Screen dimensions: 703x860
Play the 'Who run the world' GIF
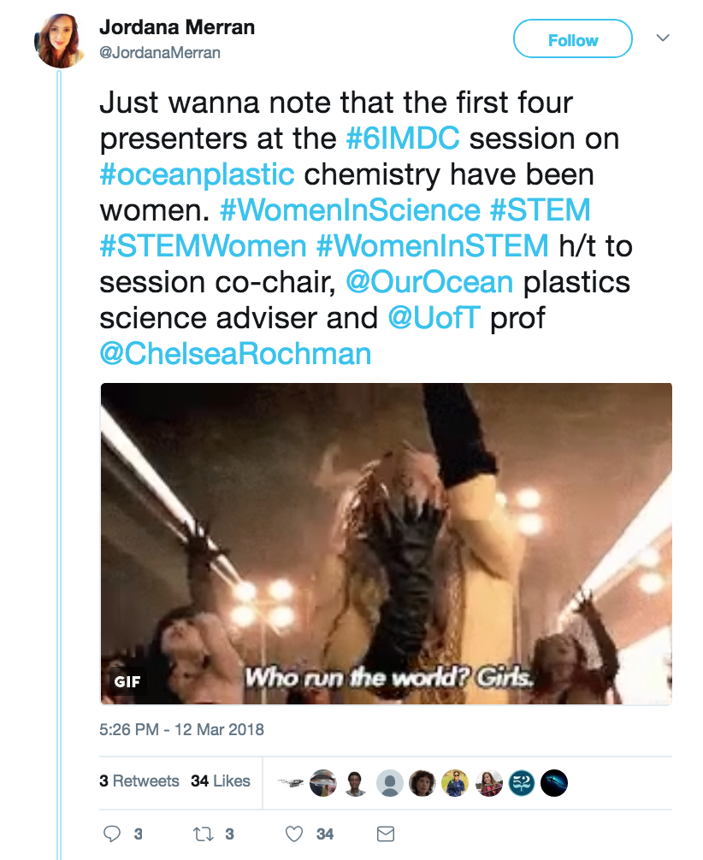pos(386,544)
